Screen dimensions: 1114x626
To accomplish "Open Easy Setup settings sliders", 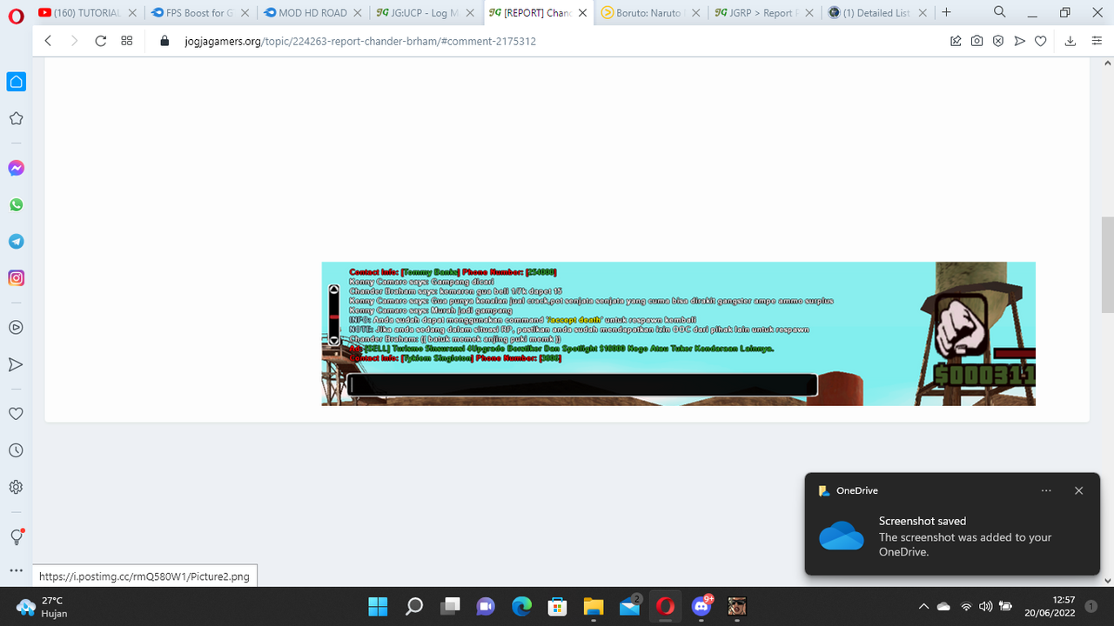I will coord(1097,41).
